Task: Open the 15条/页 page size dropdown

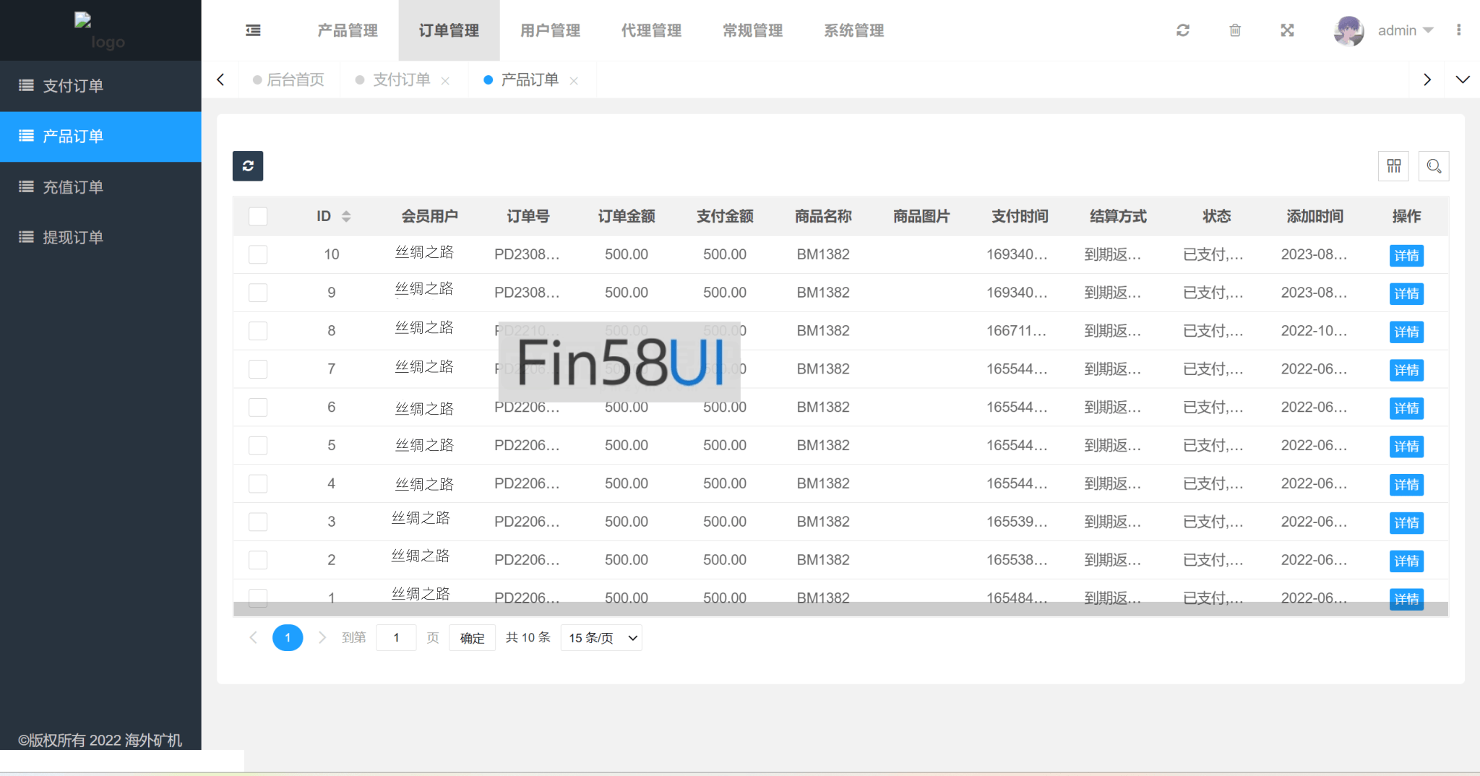Action: (x=600, y=637)
